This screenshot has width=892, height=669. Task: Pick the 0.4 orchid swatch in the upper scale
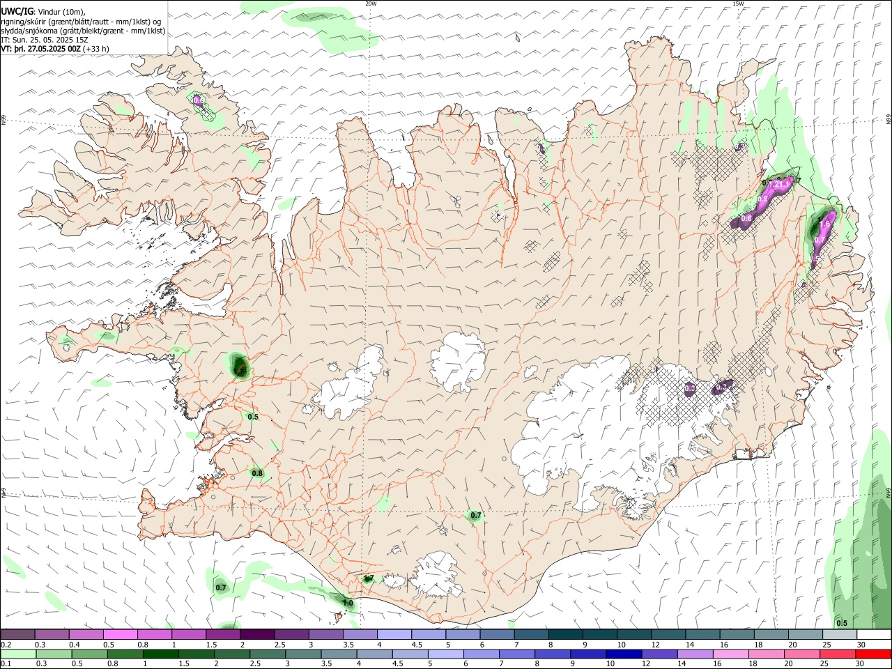tap(86, 634)
